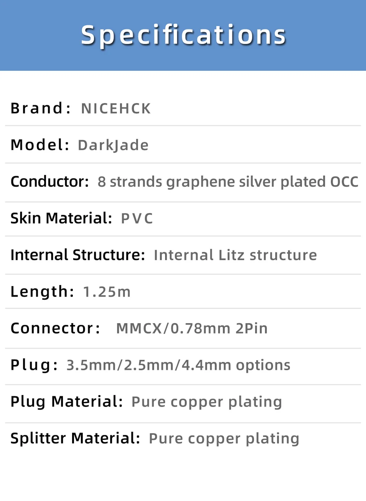Image resolution: width=366 pixels, height=501 pixels.
Task: Click Splitter Material's Pure copper plating value
Action: coord(224,439)
